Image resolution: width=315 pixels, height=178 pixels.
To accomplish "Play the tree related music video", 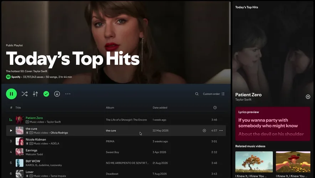I will pyautogui.click(x=254, y=162).
